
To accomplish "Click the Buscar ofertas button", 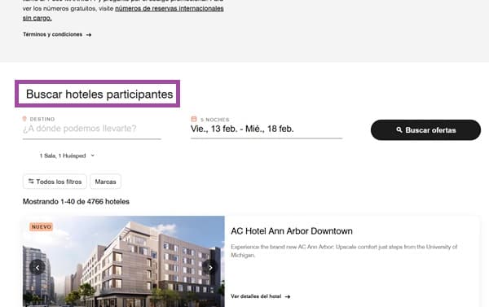I will [425, 130].
